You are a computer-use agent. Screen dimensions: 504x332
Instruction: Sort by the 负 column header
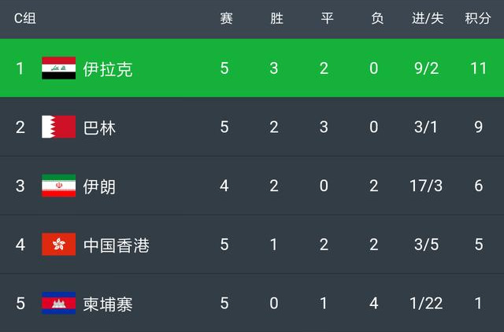(377, 18)
